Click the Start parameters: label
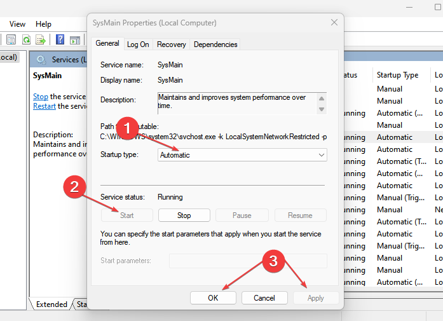This screenshot has height=321, width=443. click(126, 261)
